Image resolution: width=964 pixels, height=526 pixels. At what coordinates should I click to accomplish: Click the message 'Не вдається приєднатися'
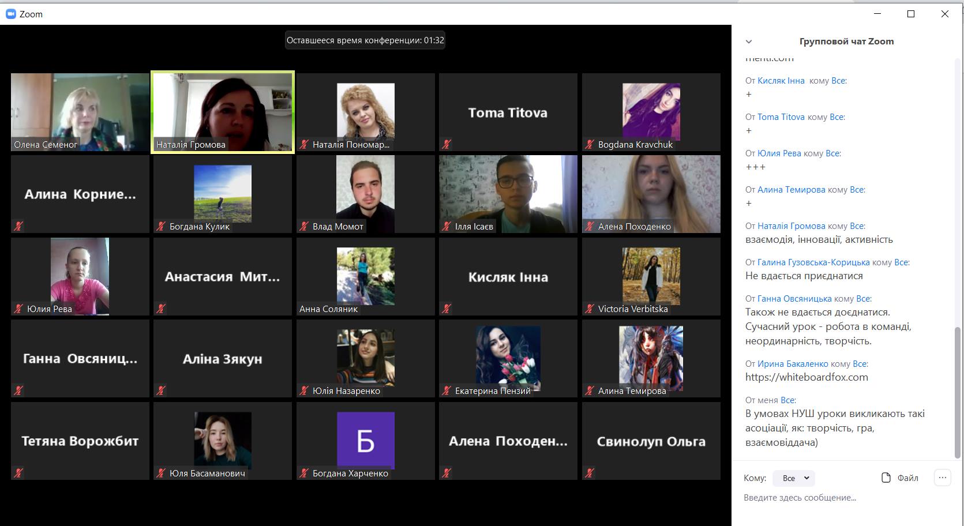click(804, 276)
